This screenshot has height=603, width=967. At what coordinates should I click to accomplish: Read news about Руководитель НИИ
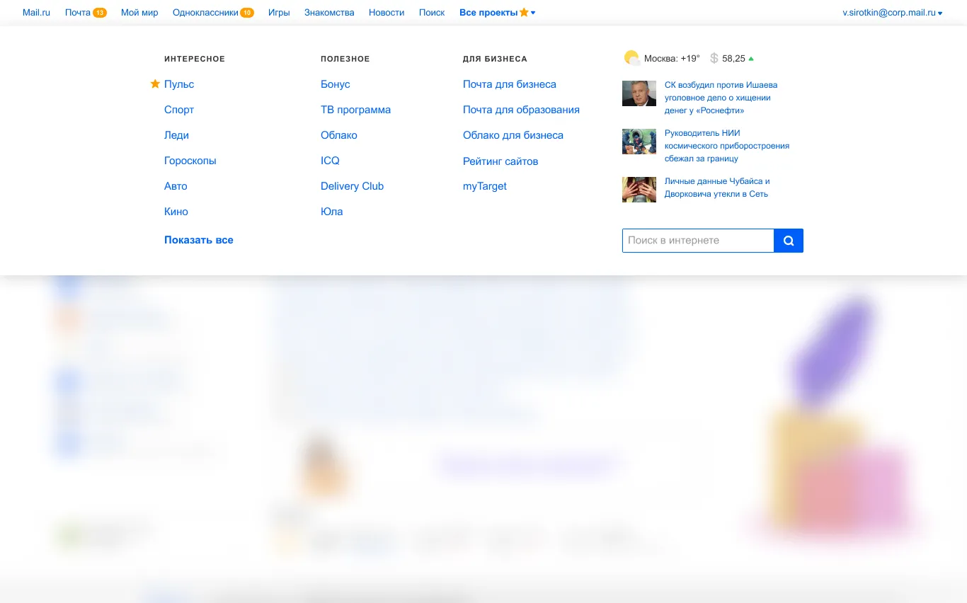click(x=727, y=146)
